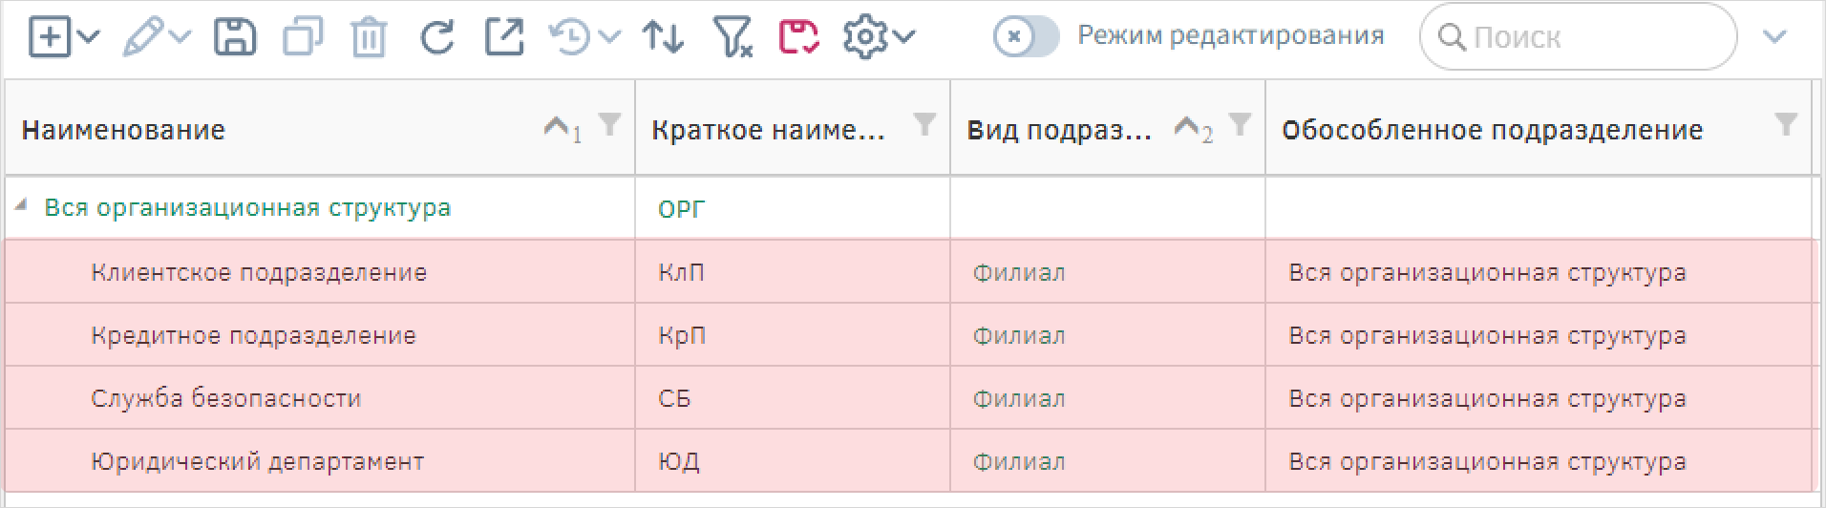Open the filter on the Наименование column
The height and width of the screenshot is (508, 1826).
[x=609, y=123]
